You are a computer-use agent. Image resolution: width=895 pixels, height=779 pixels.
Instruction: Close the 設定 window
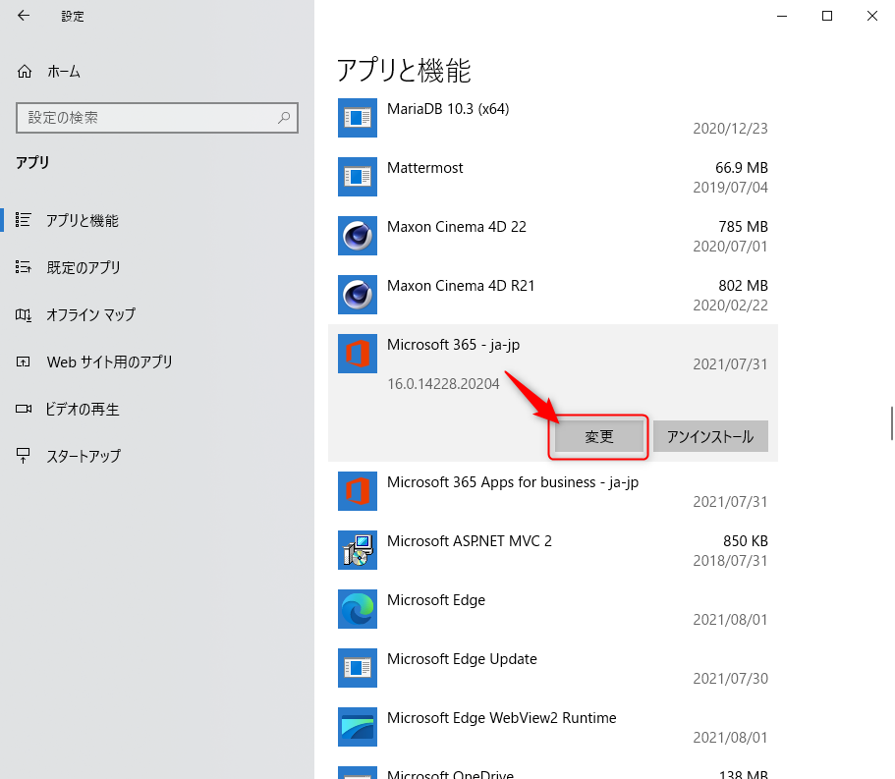[x=872, y=16]
